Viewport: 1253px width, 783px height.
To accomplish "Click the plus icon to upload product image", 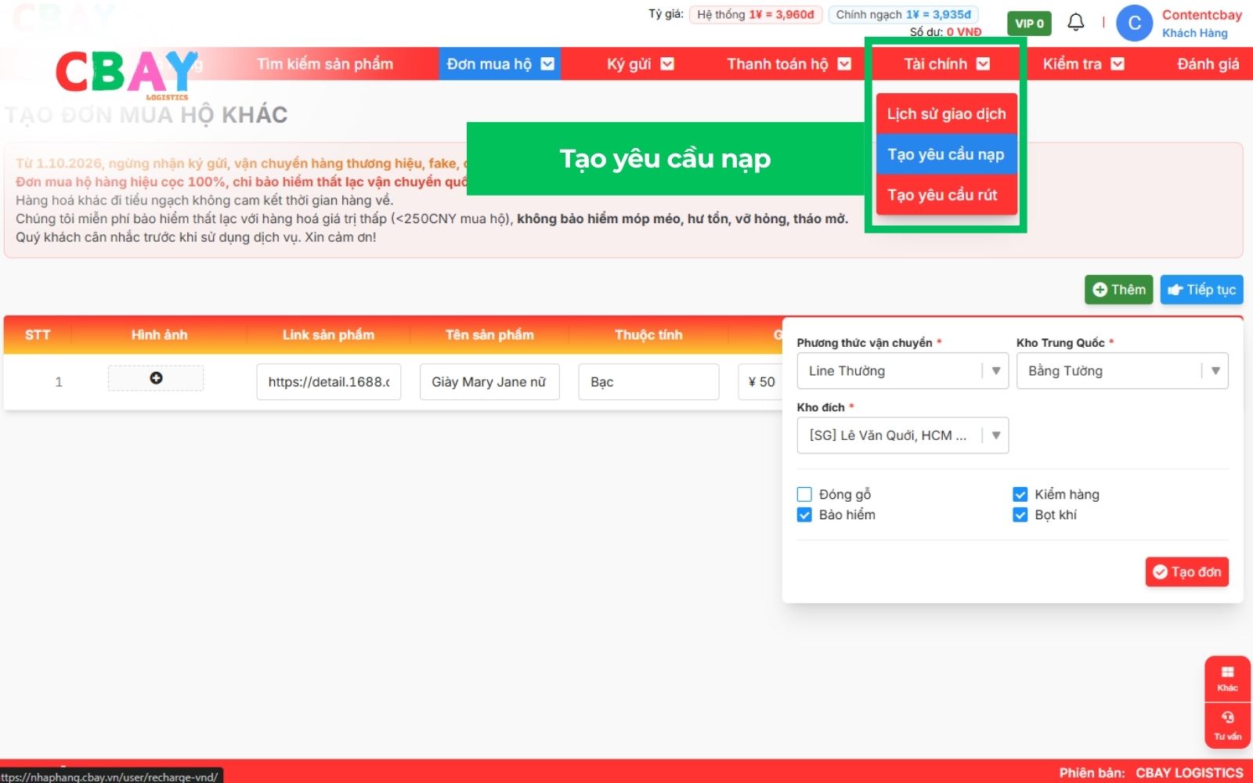I will (156, 378).
